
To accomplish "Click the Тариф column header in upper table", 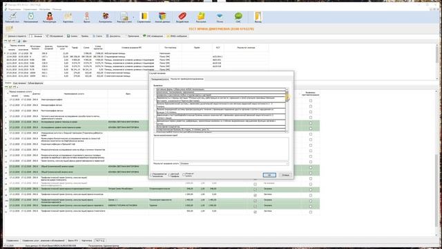I will pos(75,48).
